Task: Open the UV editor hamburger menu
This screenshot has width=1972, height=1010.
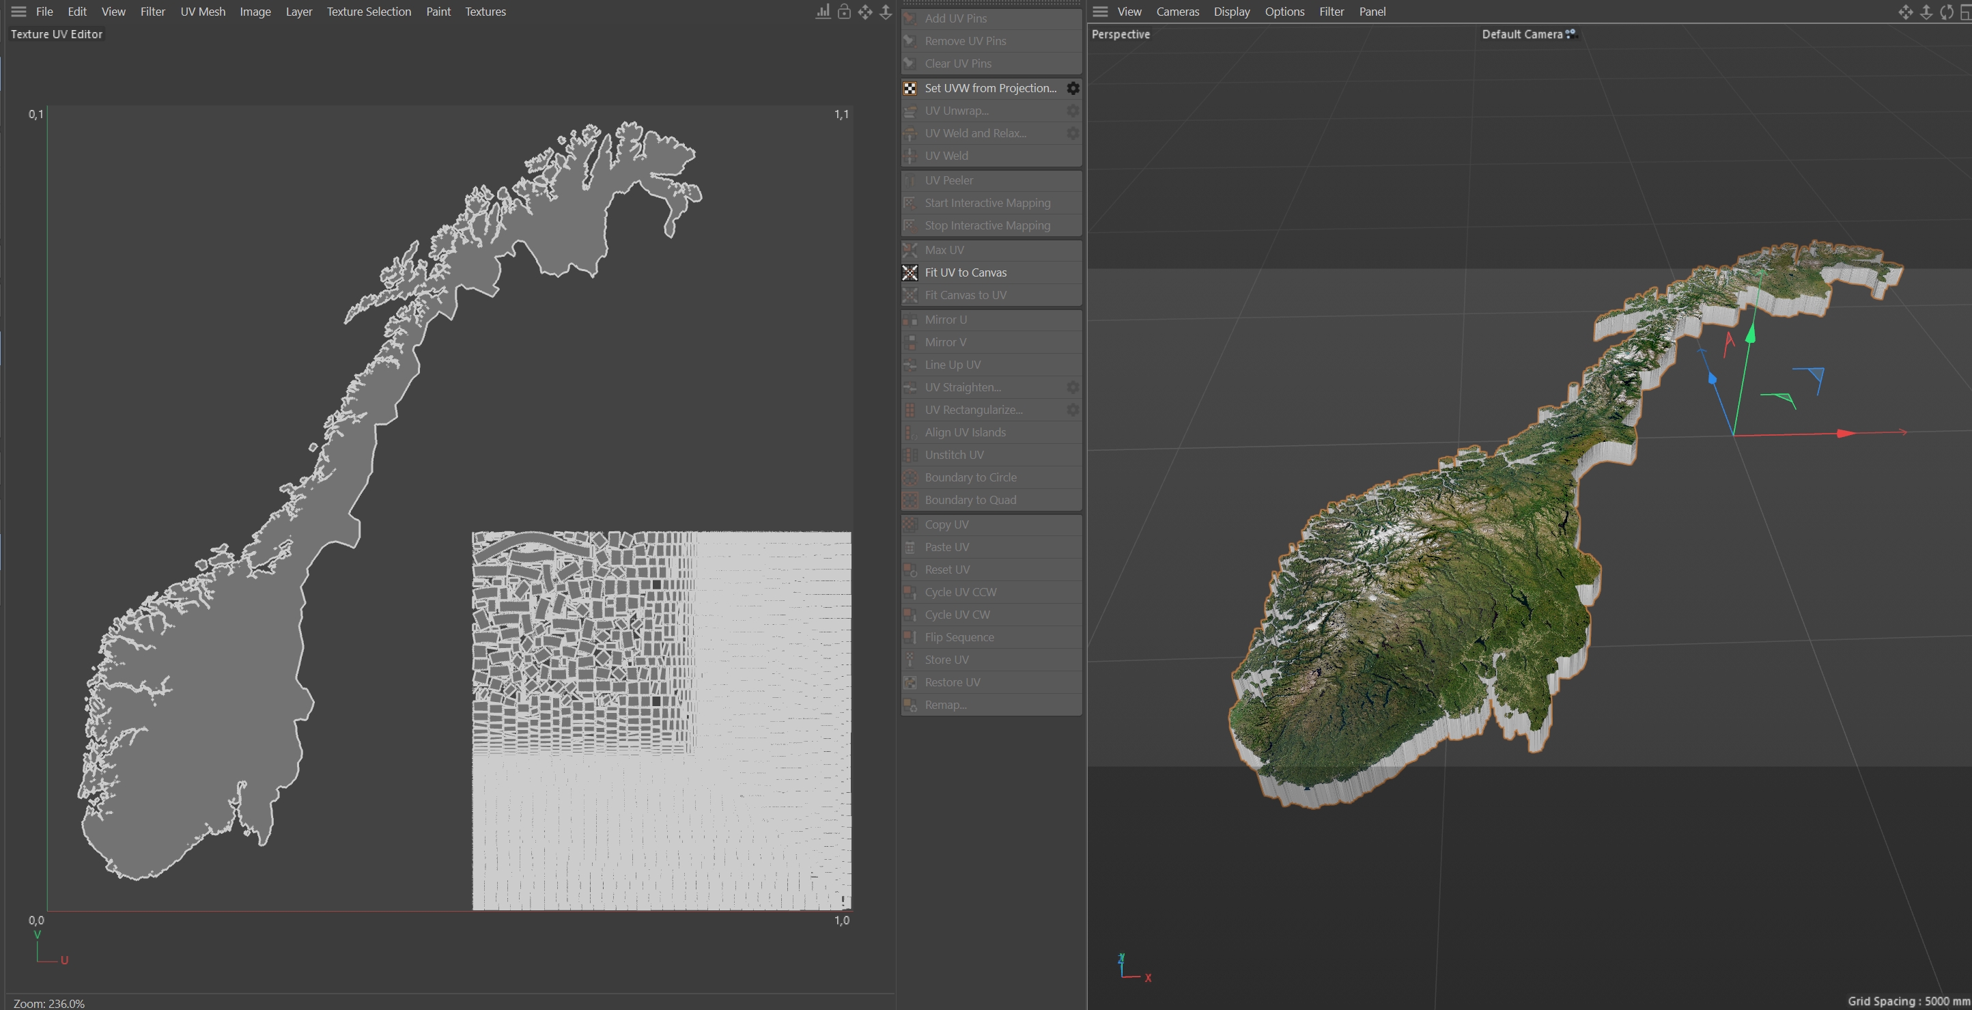Action: point(18,12)
